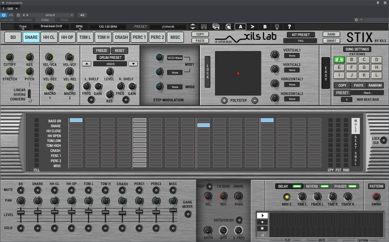The image size is (389, 242).
Task: Open the BPM dropdown
Action: [x=79, y=27]
